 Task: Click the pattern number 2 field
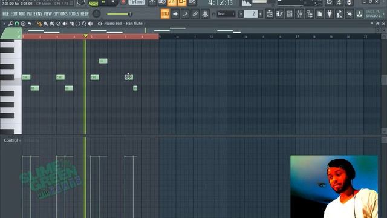pyautogui.click(x=250, y=14)
